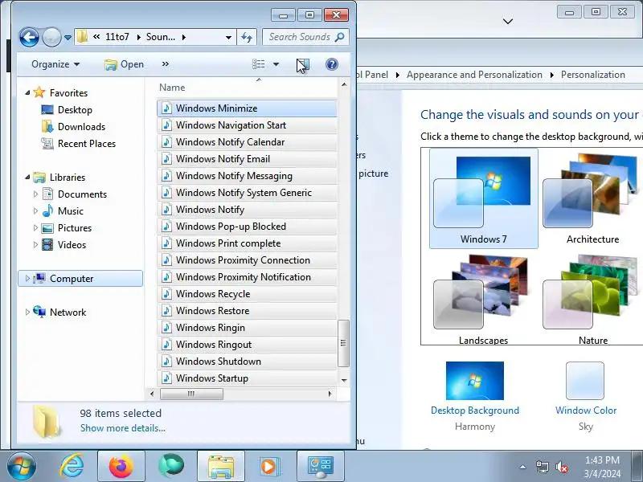Select Network in navigation pane
This screenshot has width=643, height=482.
[68, 312]
